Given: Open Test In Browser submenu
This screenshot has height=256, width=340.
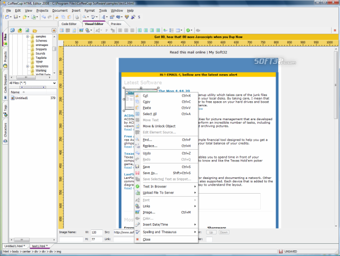Looking at the screenshot, I should pyautogui.click(x=166, y=187).
